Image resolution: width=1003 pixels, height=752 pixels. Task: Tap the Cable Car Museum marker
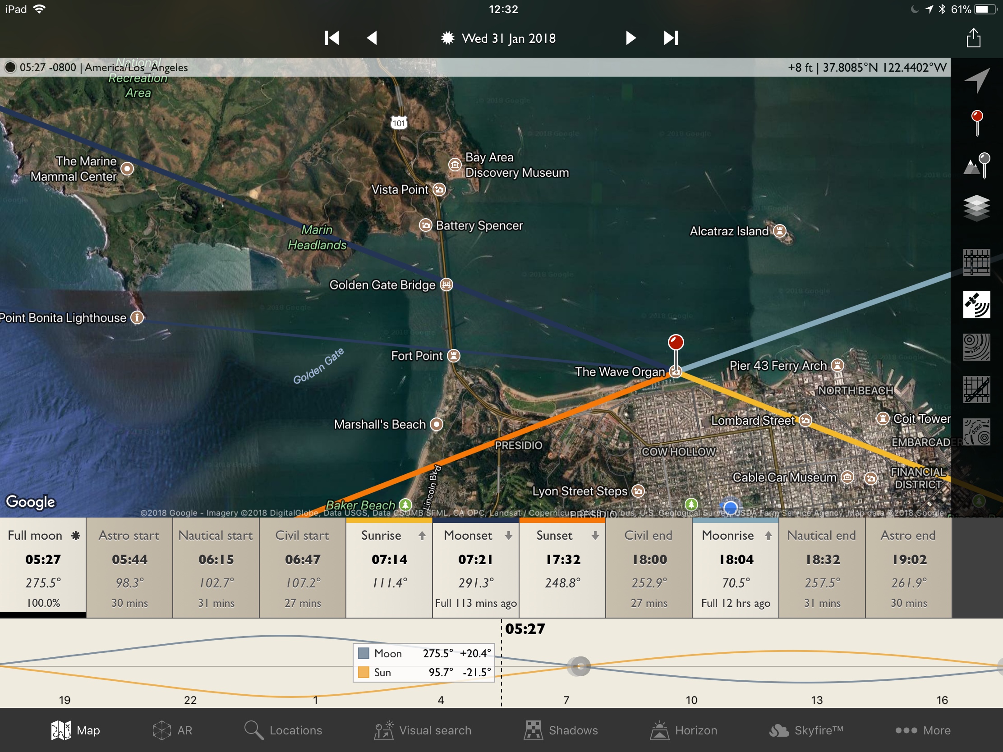(x=847, y=477)
